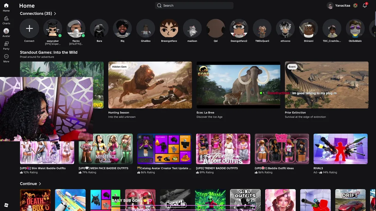The width and height of the screenshot is (376, 211).
Task: Click the Connect plus button
Action: tap(29, 28)
